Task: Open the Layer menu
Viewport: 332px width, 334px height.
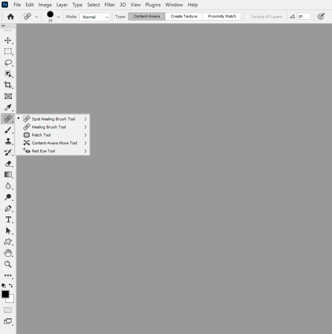Action: (x=62, y=5)
